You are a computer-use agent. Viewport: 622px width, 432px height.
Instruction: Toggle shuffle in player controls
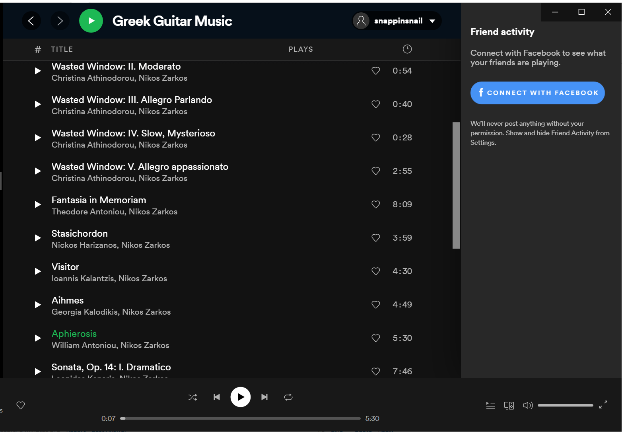coord(193,397)
